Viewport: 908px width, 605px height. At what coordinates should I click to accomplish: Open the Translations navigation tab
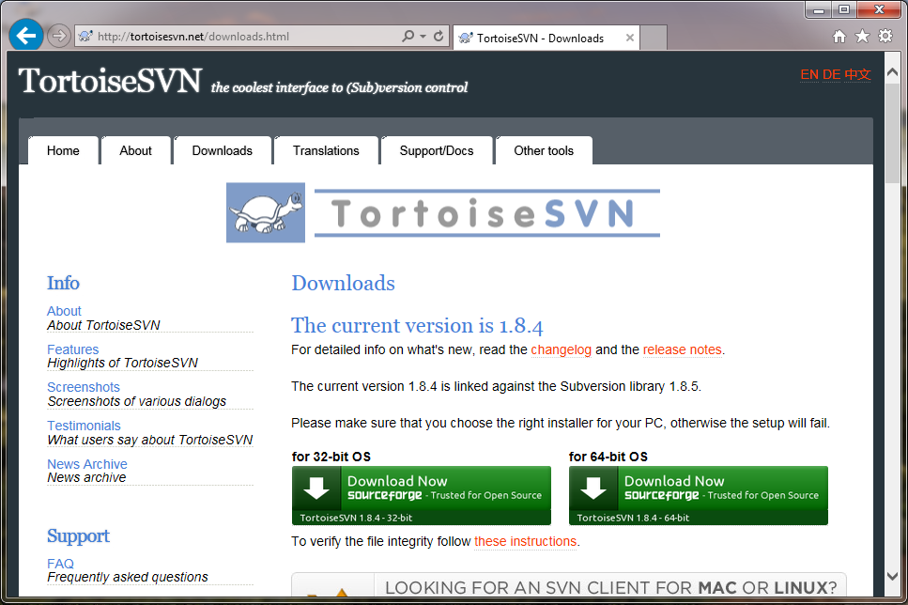(x=326, y=150)
